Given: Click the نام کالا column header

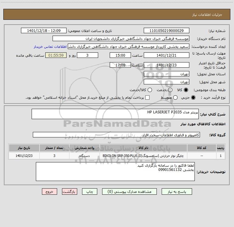Looking at the screenshot, I should tap(143, 148).
